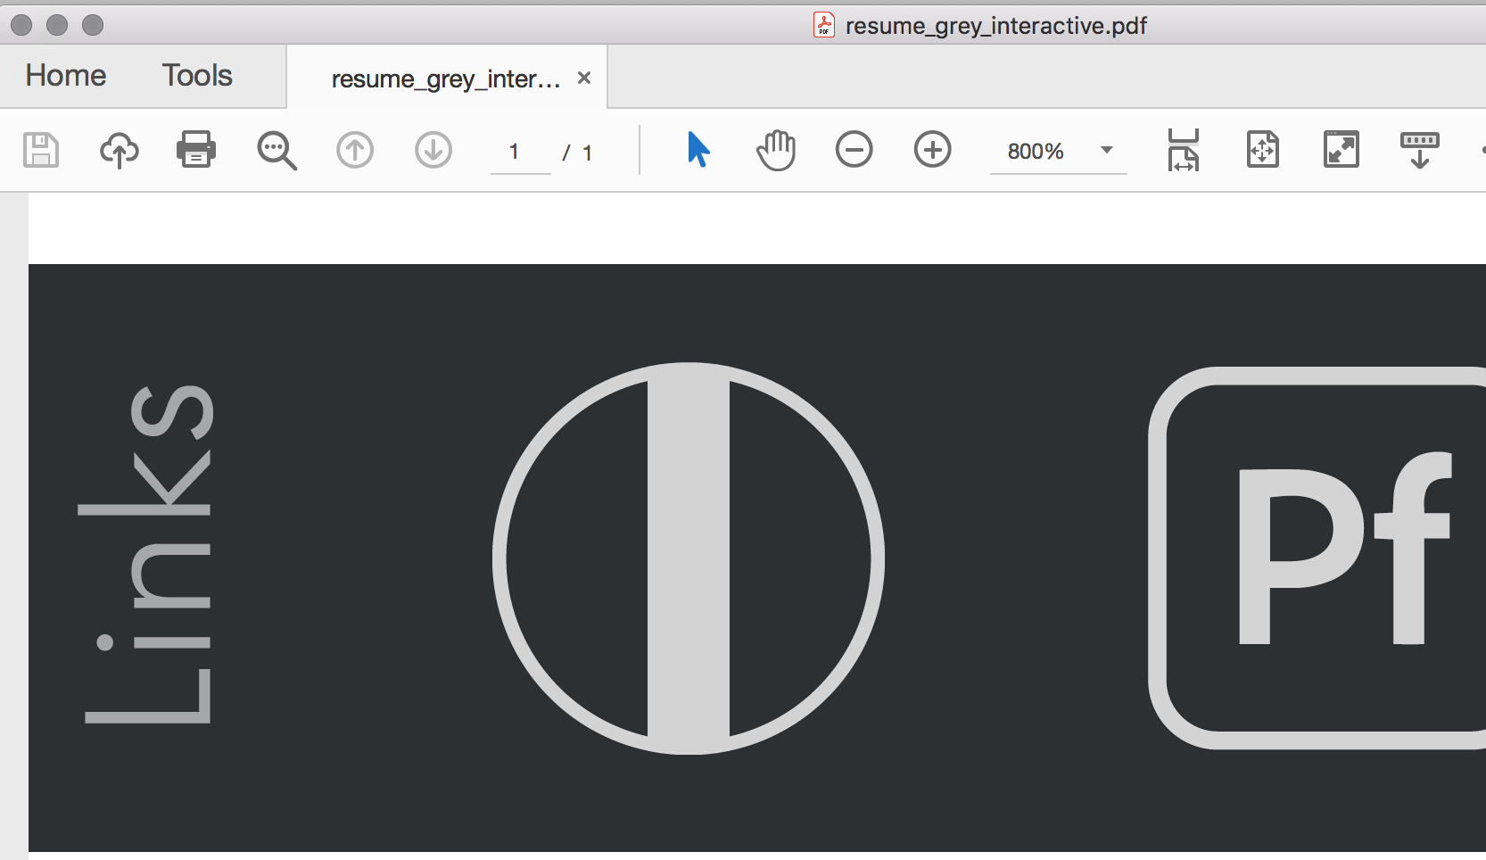Fit one full page in the window
1486x860 pixels.
click(x=1262, y=150)
